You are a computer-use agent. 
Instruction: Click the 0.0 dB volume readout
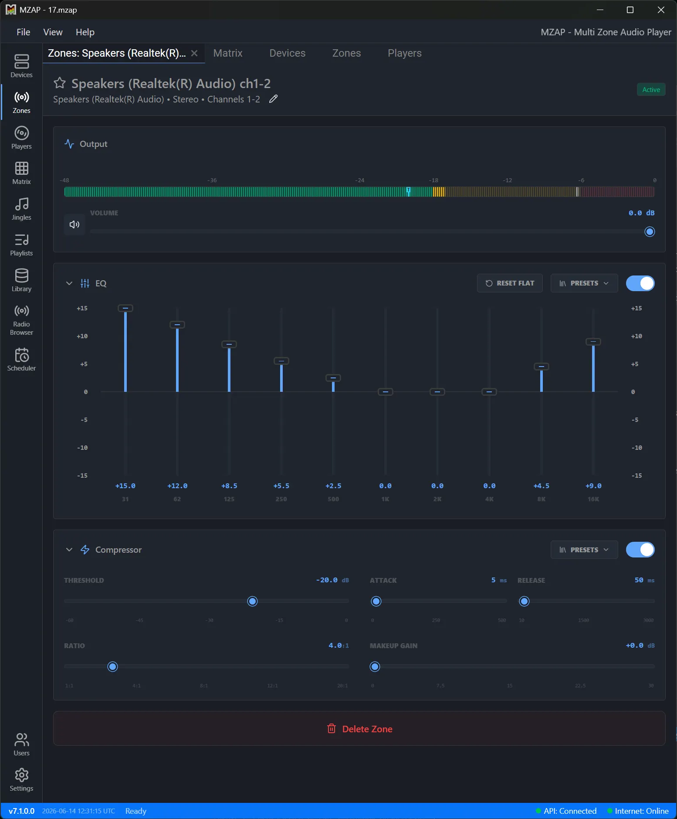coord(641,213)
